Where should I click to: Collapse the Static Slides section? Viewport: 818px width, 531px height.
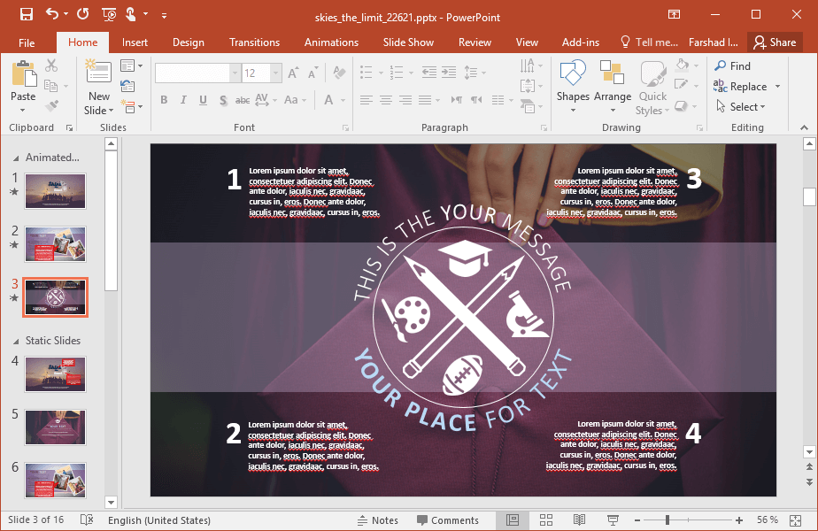coord(17,341)
